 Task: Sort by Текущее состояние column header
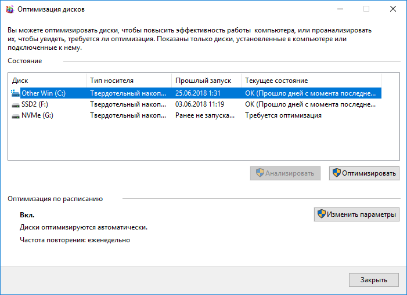[x=311, y=81]
